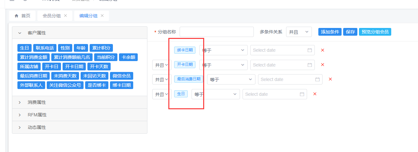Delete the 最后消费日期 condition row

pos(330,79)
